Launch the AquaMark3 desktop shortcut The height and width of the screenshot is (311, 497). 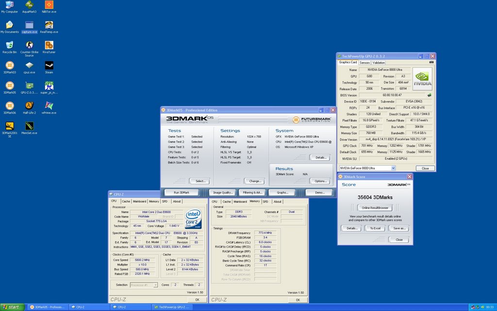(x=29, y=7)
